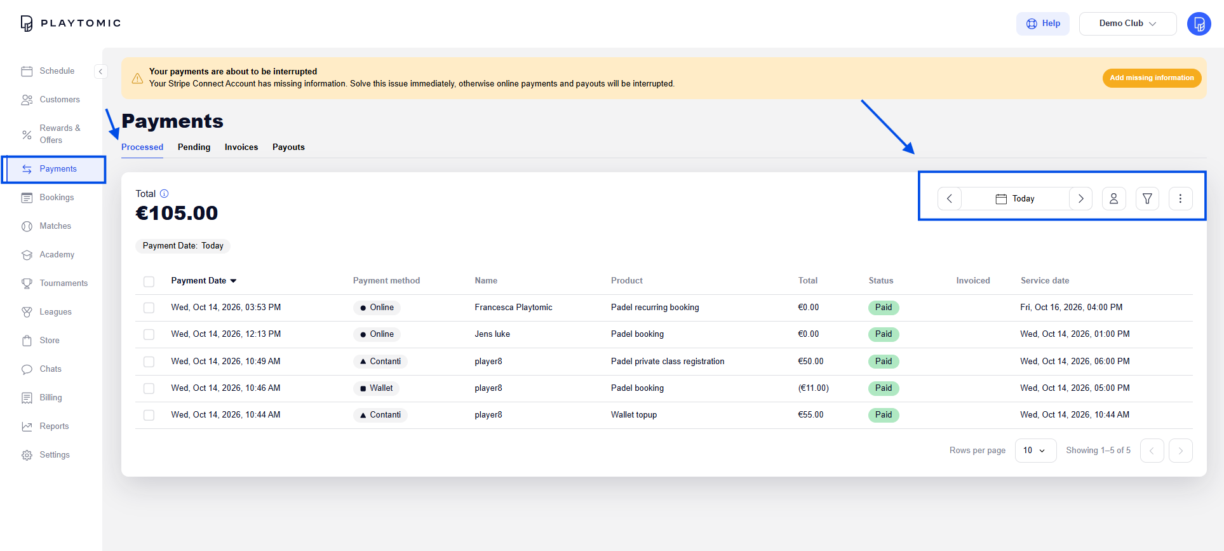Switch to the Pending tab
Screen dimensions: 1224x551
[x=194, y=147]
